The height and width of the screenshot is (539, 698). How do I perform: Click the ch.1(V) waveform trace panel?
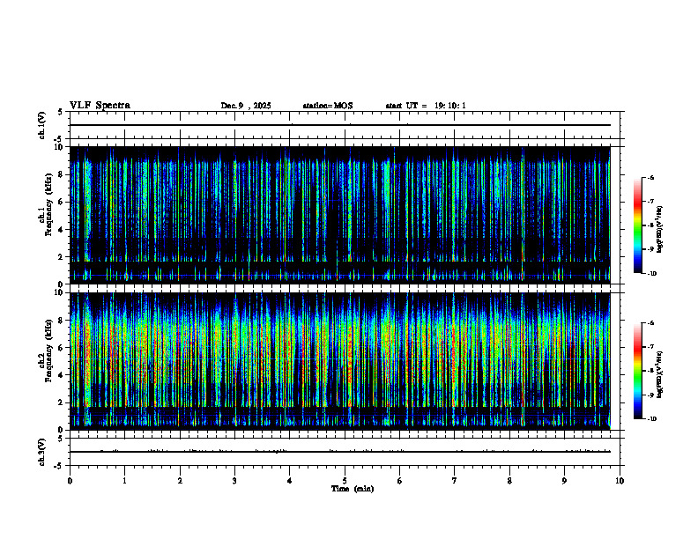(345, 125)
